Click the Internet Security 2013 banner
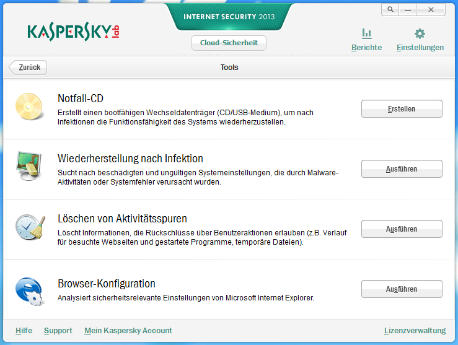458x345 pixels. click(229, 17)
